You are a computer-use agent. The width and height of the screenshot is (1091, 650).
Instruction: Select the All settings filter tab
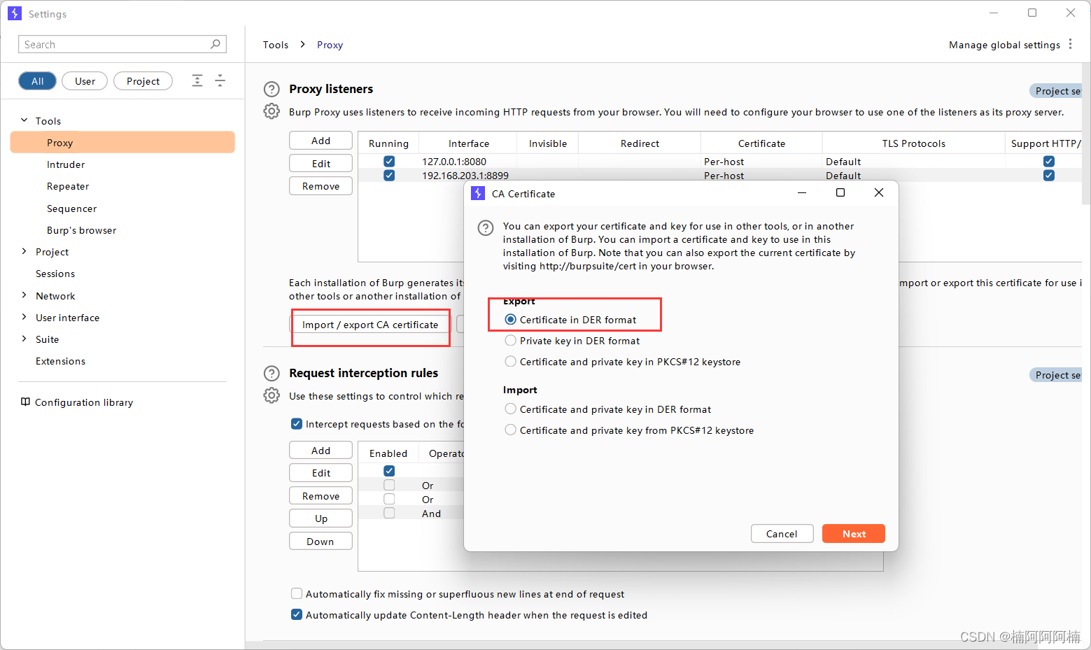click(37, 81)
